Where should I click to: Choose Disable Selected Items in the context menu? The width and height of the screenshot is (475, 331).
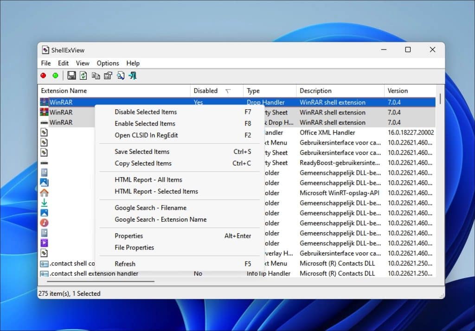(x=180, y=112)
